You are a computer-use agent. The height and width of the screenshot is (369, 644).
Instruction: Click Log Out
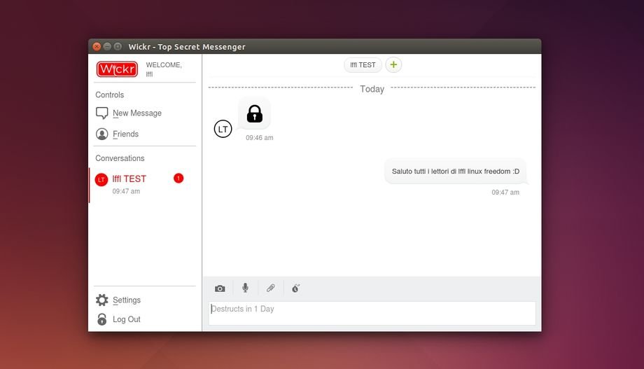(x=127, y=319)
